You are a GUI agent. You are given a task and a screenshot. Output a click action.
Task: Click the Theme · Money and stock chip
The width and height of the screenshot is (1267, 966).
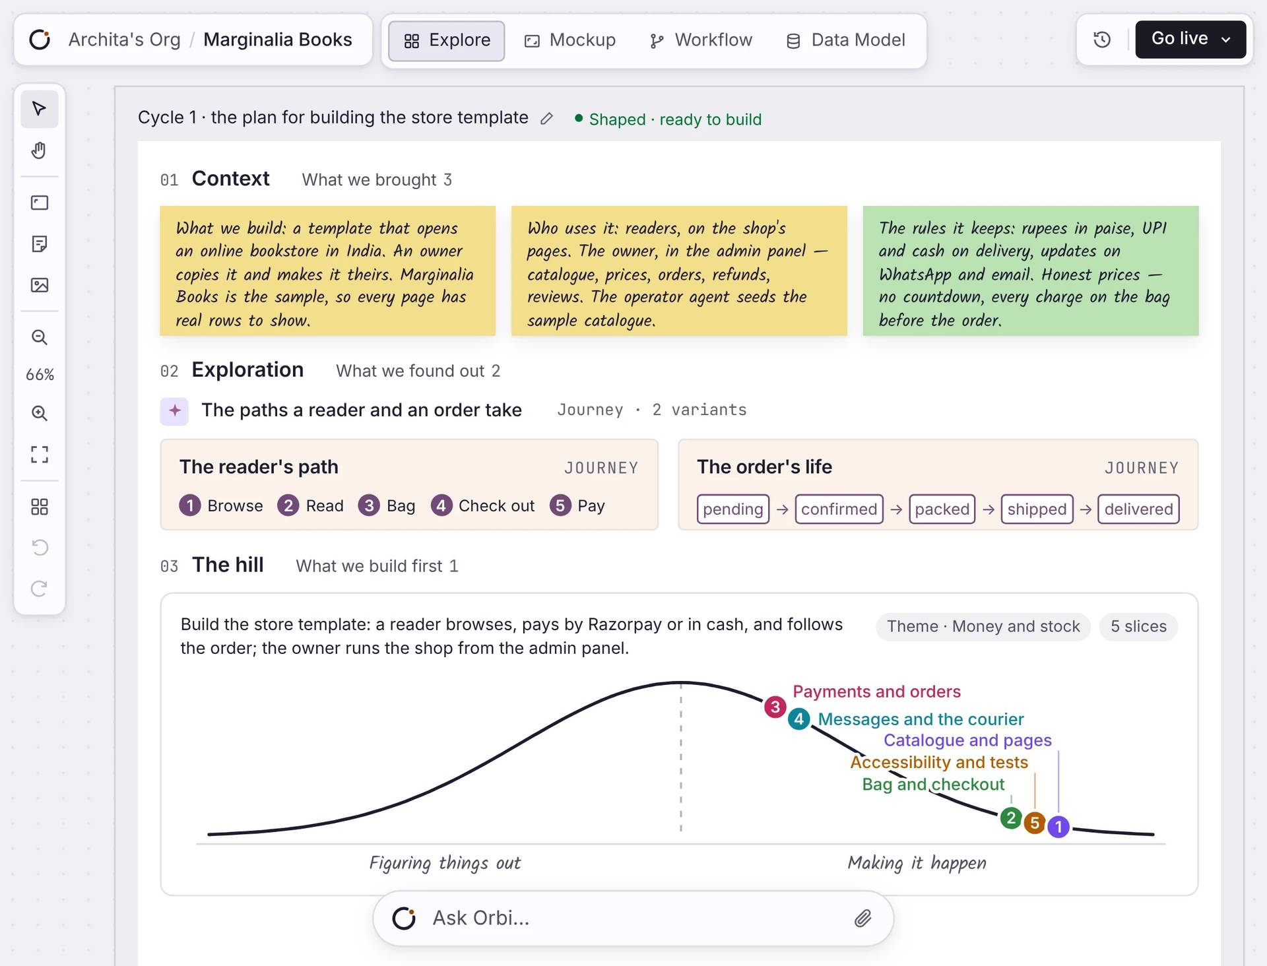[983, 626]
